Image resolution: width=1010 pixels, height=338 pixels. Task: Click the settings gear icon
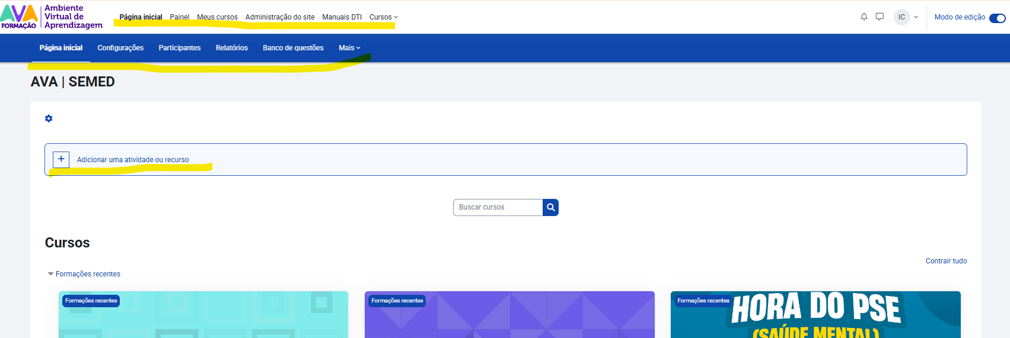(x=49, y=118)
